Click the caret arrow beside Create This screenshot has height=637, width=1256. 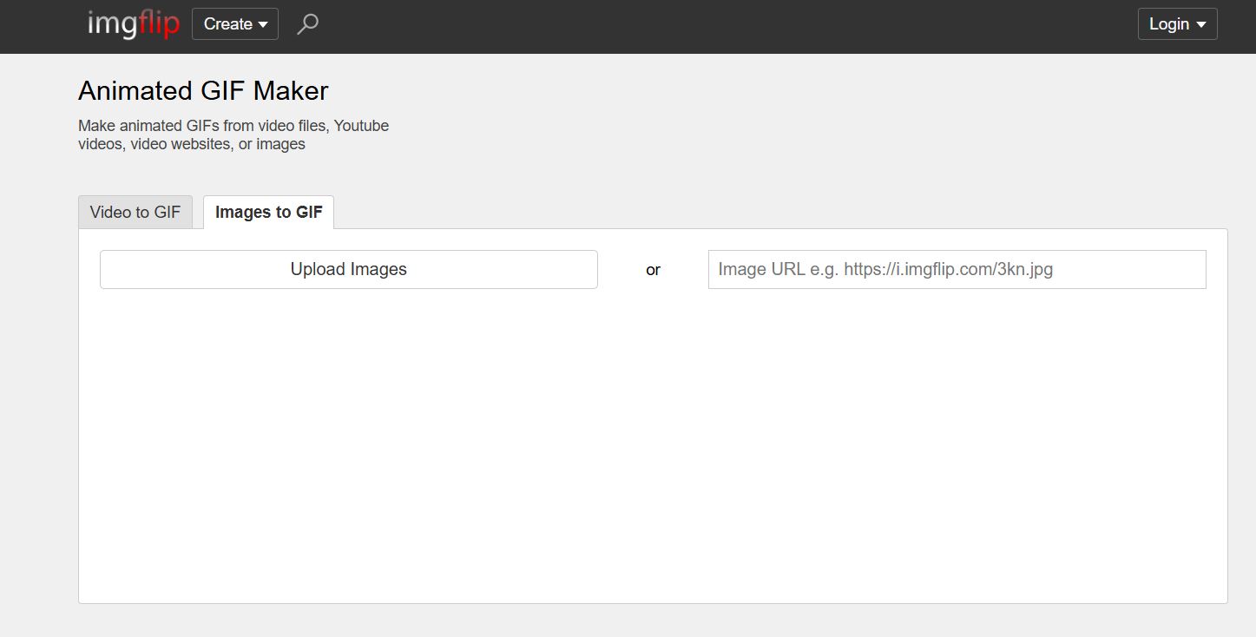click(263, 25)
